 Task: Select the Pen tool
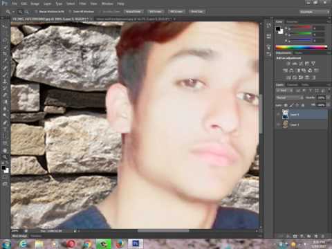point(5,122)
